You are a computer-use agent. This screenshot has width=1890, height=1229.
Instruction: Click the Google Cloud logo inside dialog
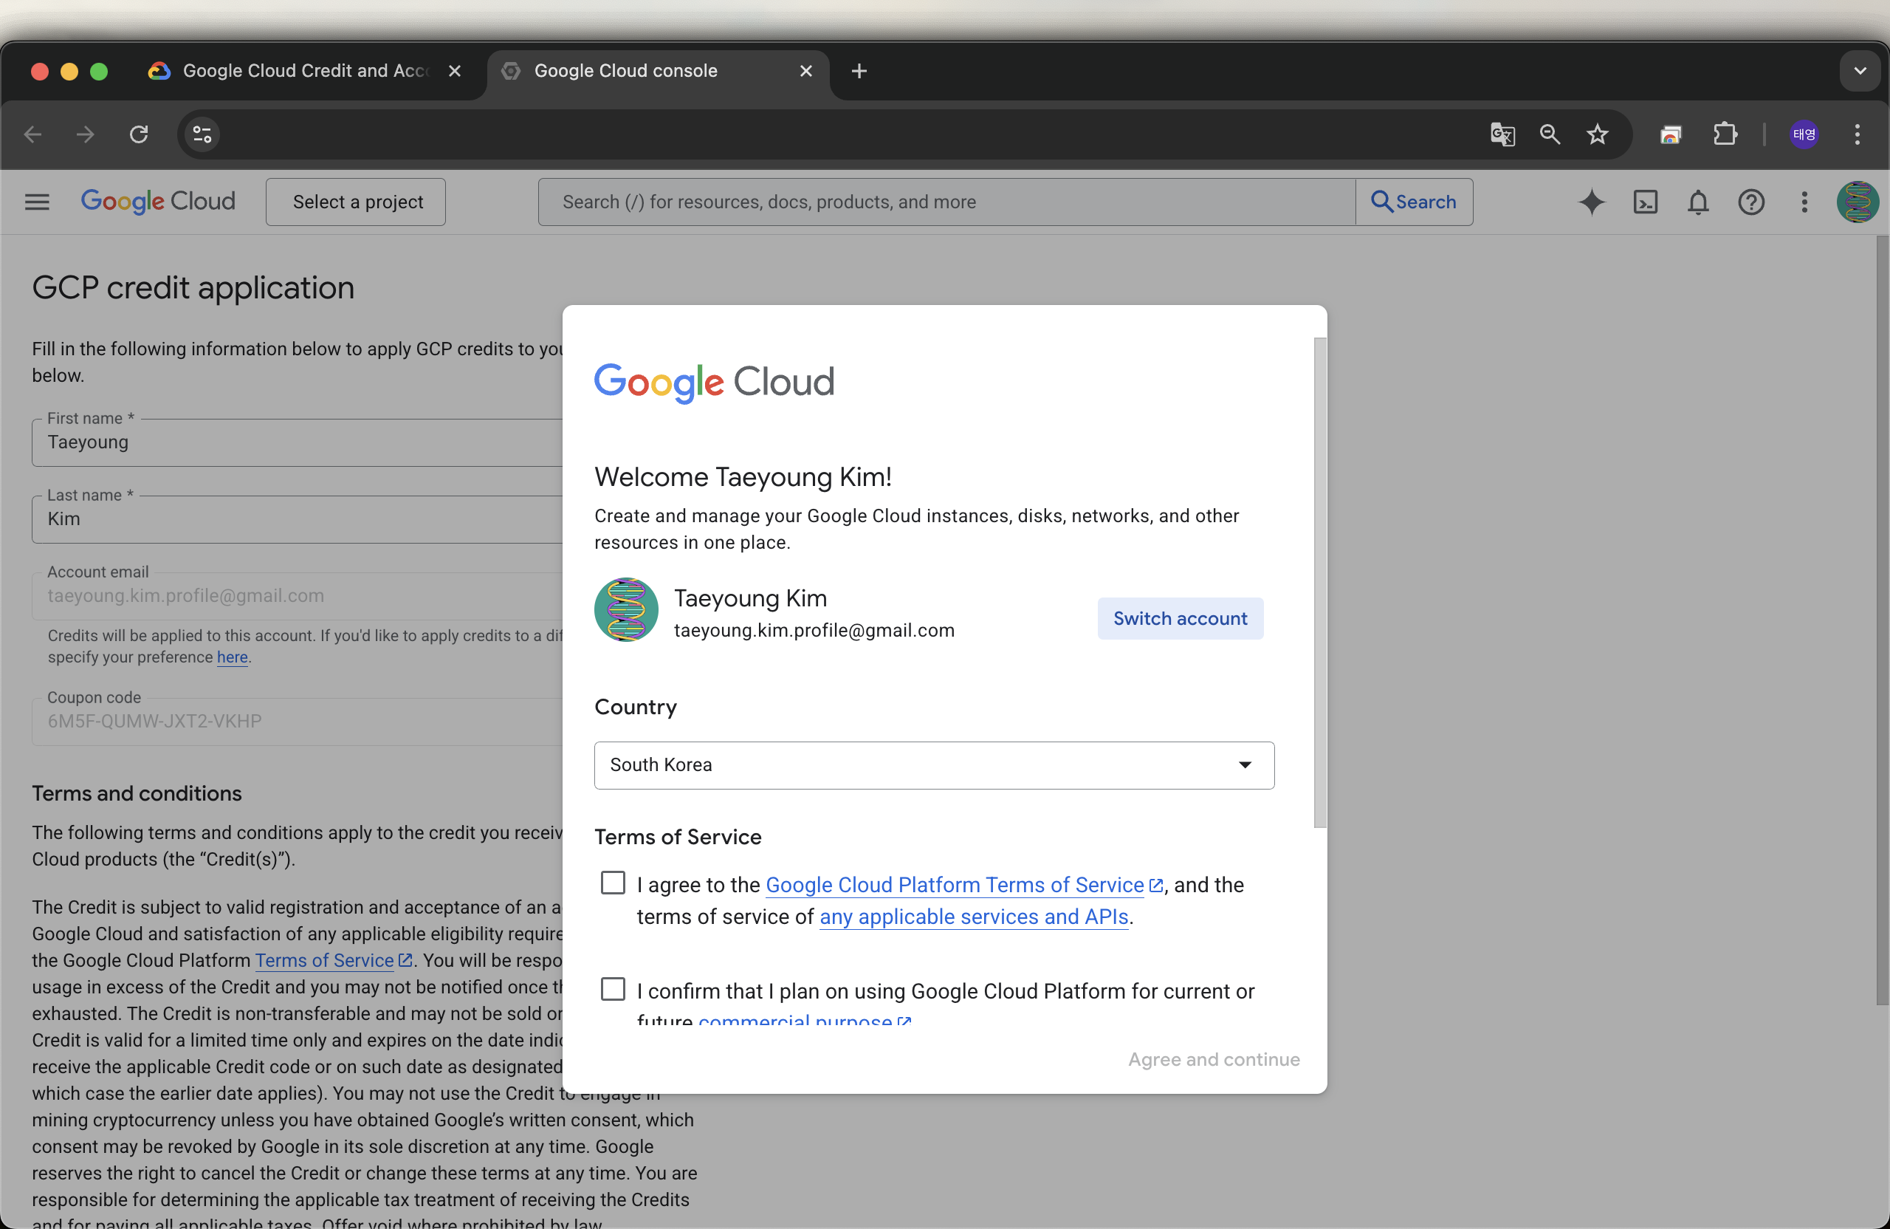[714, 383]
